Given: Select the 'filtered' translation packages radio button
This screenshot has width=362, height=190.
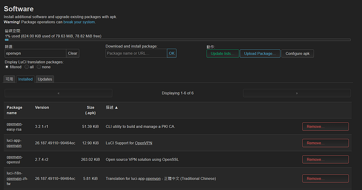Looking at the screenshot, I should pyautogui.click(x=7, y=67).
